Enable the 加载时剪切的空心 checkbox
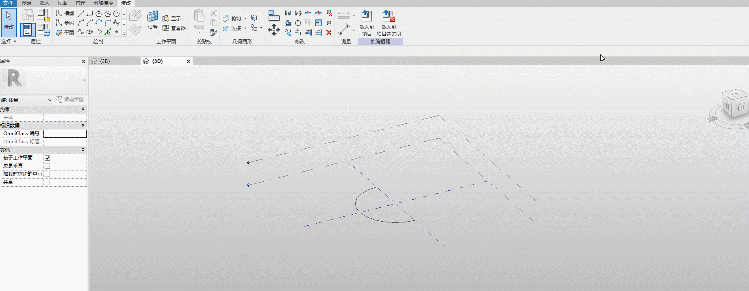The width and height of the screenshot is (749, 291). [x=47, y=174]
